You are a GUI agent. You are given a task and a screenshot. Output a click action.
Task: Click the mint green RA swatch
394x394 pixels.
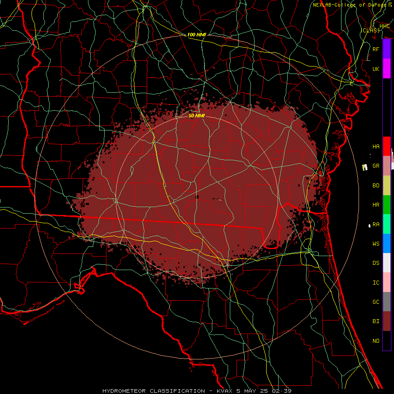[387, 224]
